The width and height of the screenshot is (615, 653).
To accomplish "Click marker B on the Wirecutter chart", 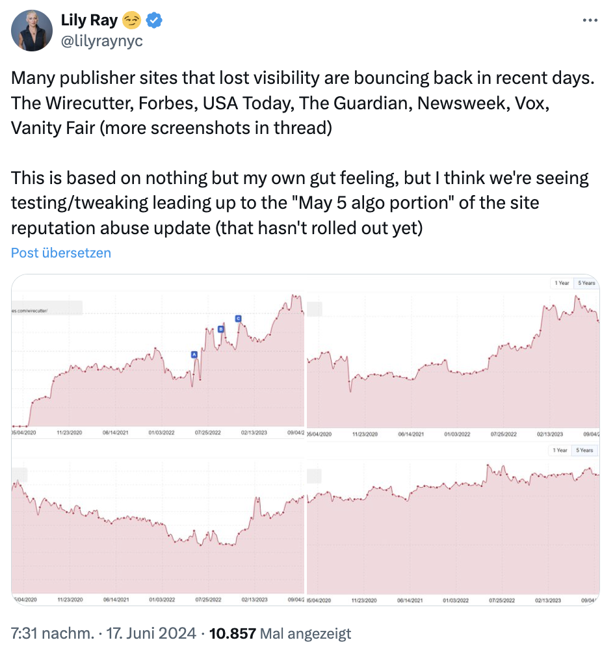I will [x=220, y=330].
